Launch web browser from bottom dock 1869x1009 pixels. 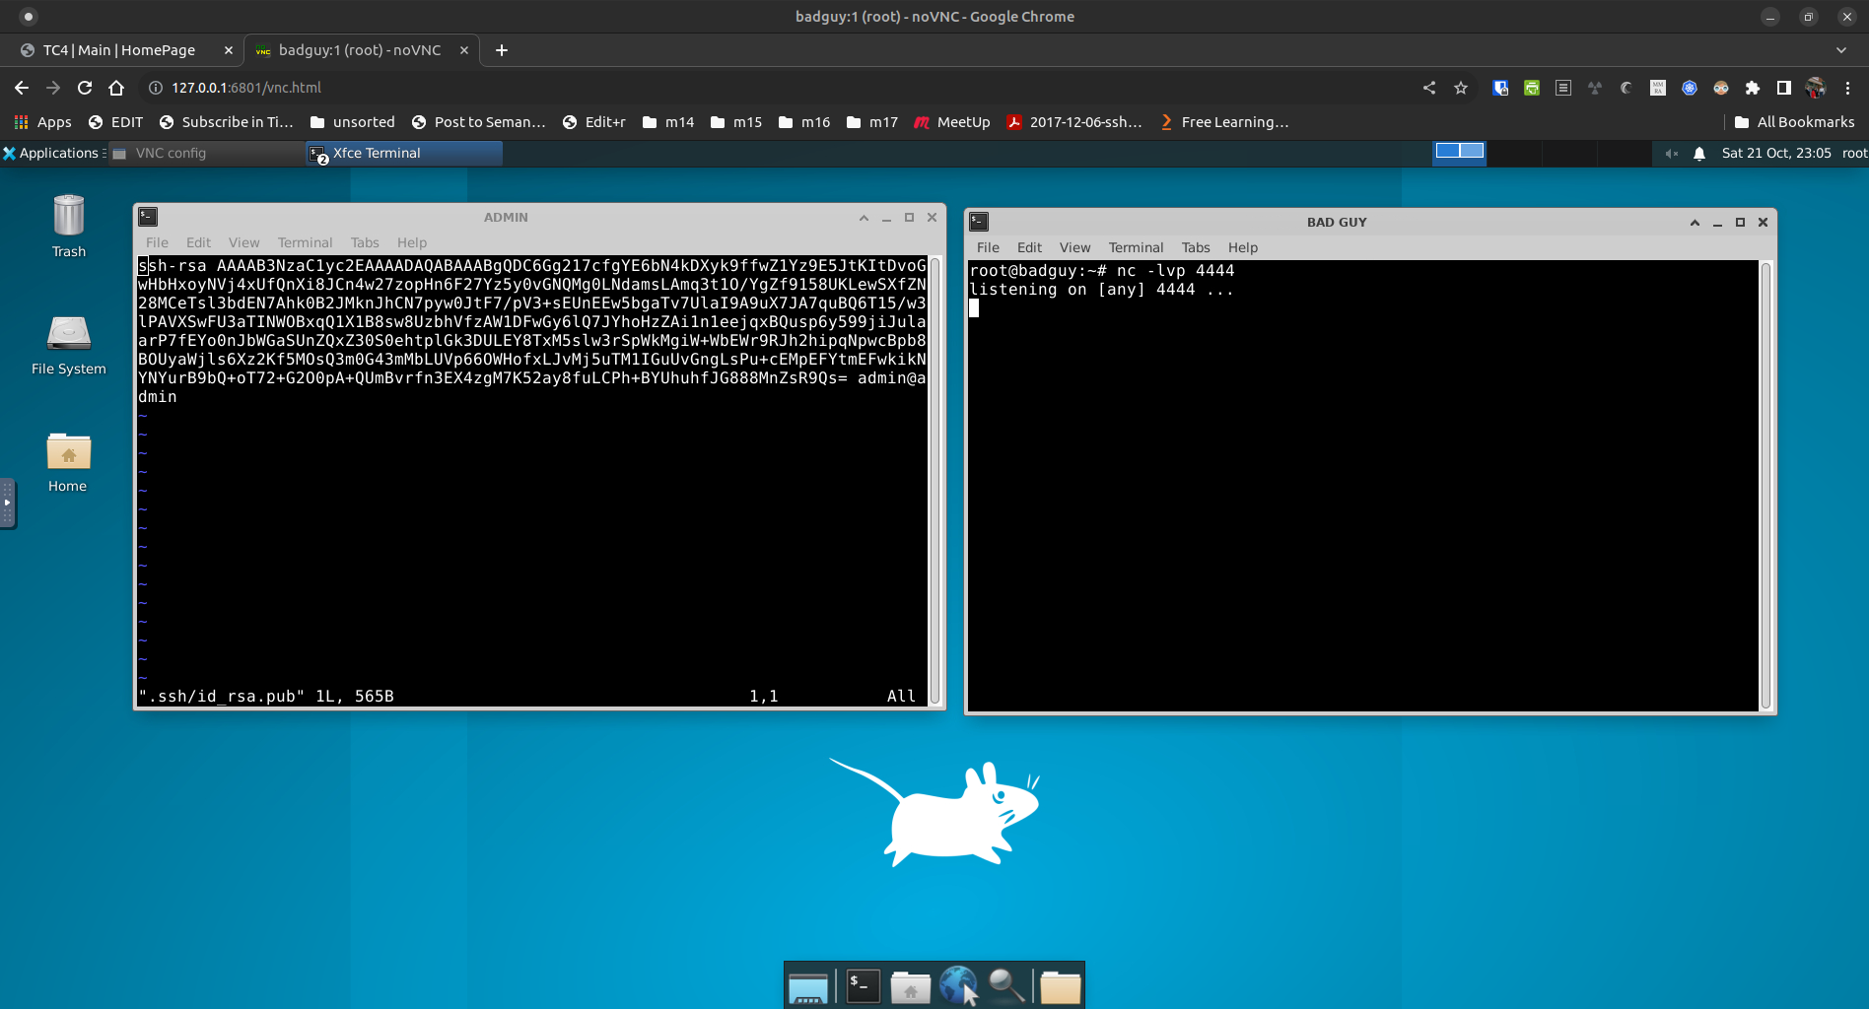click(x=958, y=985)
